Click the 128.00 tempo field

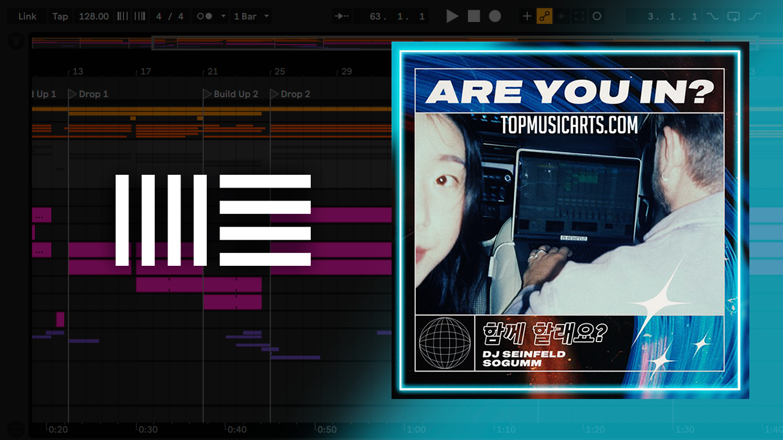pyautogui.click(x=94, y=16)
